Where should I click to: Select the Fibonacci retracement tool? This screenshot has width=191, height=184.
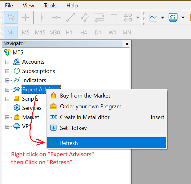[x=100, y=18]
